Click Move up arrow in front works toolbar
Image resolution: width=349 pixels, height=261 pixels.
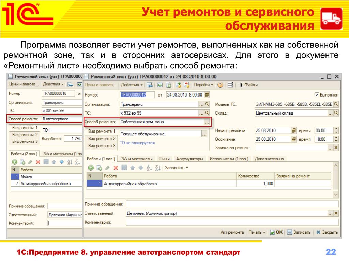133,168
